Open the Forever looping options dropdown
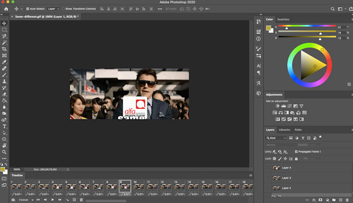Screen dimensions: 353x203 pyautogui.click(x=26, y=200)
